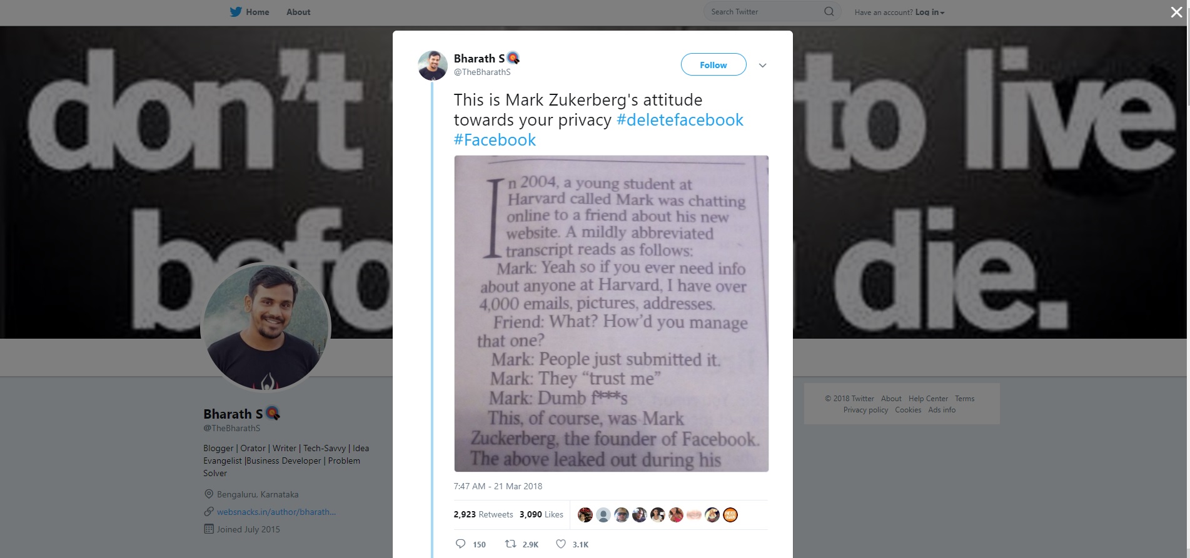Viewport: 1190px width, 558px height.
Task: Open the websnacks.in author link
Action: tap(276, 512)
